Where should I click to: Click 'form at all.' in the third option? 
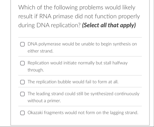[x=108, y=82]
